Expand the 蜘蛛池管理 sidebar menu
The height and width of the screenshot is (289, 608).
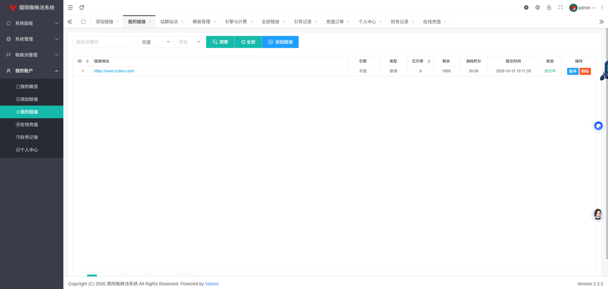pos(31,55)
